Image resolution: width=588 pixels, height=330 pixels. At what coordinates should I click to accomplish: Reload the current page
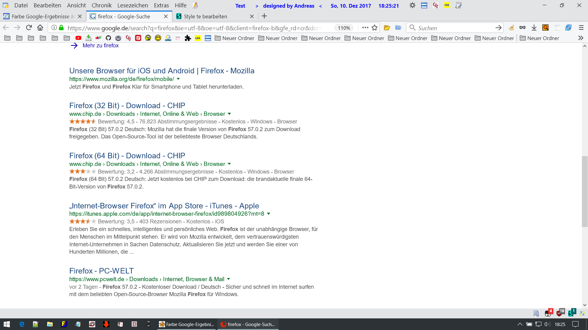(29, 28)
